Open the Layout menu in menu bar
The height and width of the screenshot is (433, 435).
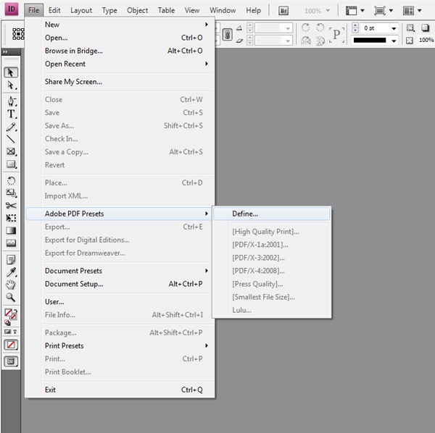[x=81, y=11]
